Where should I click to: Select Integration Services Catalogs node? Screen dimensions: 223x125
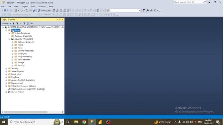tap(24, 86)
